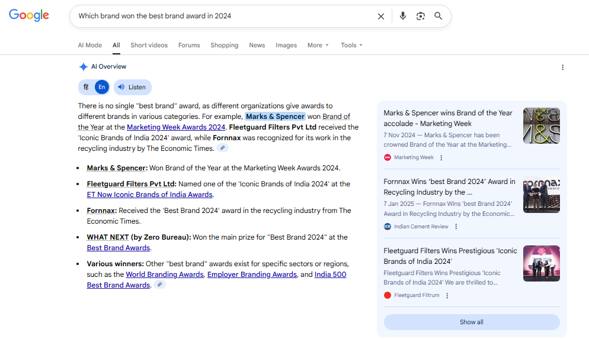Start voice search with the microphone icon
589x339 pixels.
click(403, 16)
